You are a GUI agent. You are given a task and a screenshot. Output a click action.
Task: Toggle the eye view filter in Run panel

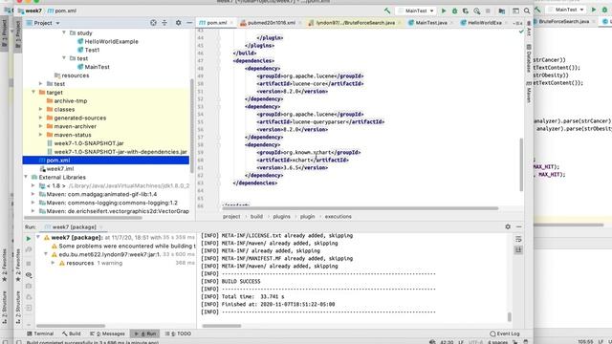point(29,275)
